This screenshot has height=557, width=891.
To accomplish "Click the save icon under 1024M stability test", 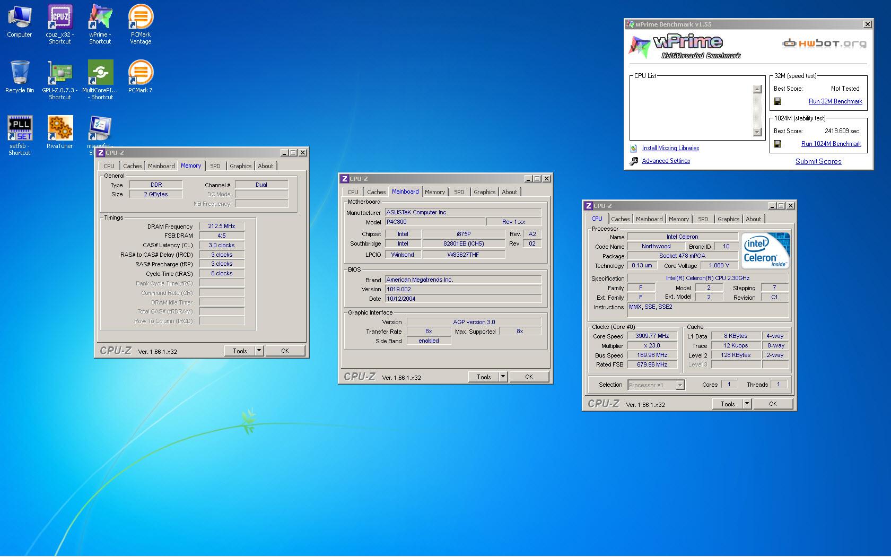I will [x=778, y=144].
